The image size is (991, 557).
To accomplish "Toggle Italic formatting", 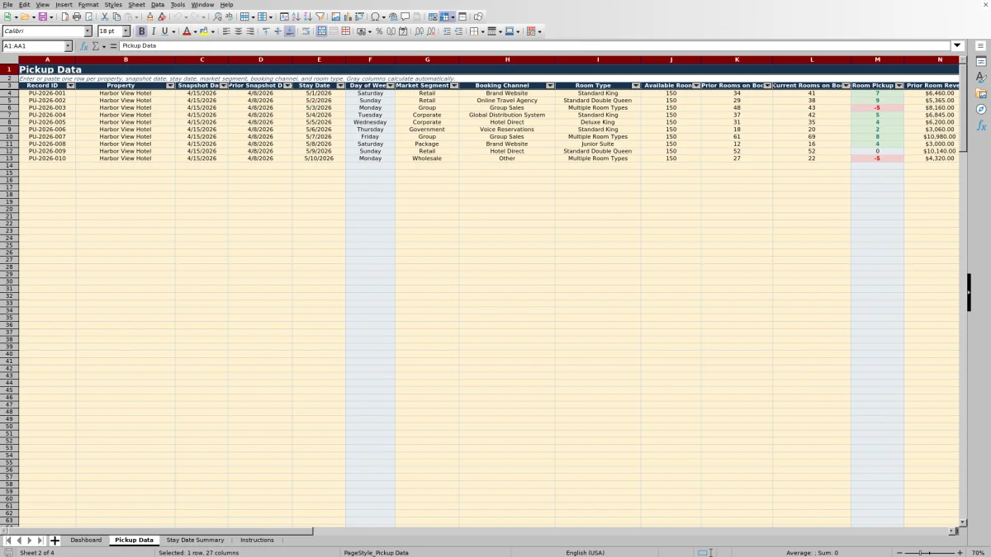I will [x=153, y=31].
